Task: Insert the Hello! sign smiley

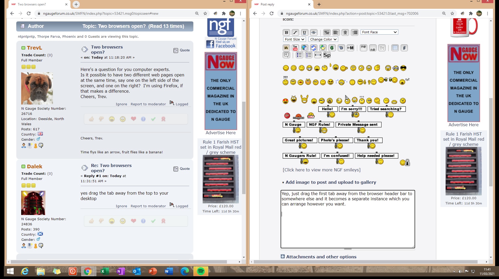Action: (328, 111)
